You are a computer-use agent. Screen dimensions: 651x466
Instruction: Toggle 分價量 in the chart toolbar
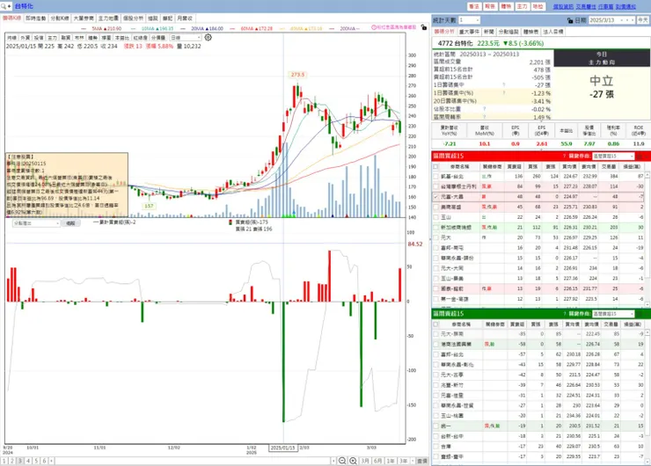click(x=158, y=37)
